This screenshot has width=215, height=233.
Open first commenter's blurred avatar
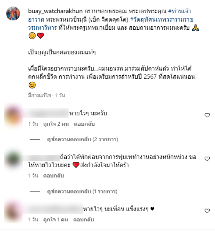point(13,116)
